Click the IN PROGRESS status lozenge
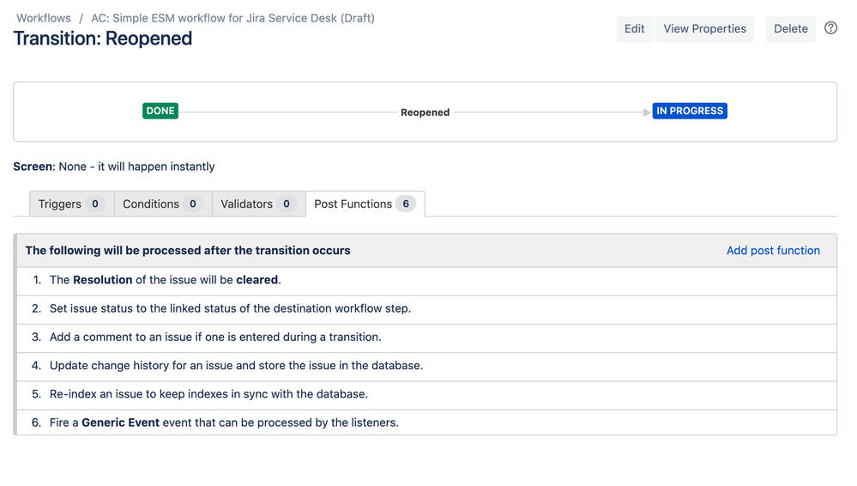This screenshot has height=486, width=857. click(690, 111)
